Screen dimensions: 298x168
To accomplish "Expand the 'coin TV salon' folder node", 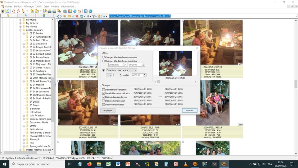I will 24,115.
